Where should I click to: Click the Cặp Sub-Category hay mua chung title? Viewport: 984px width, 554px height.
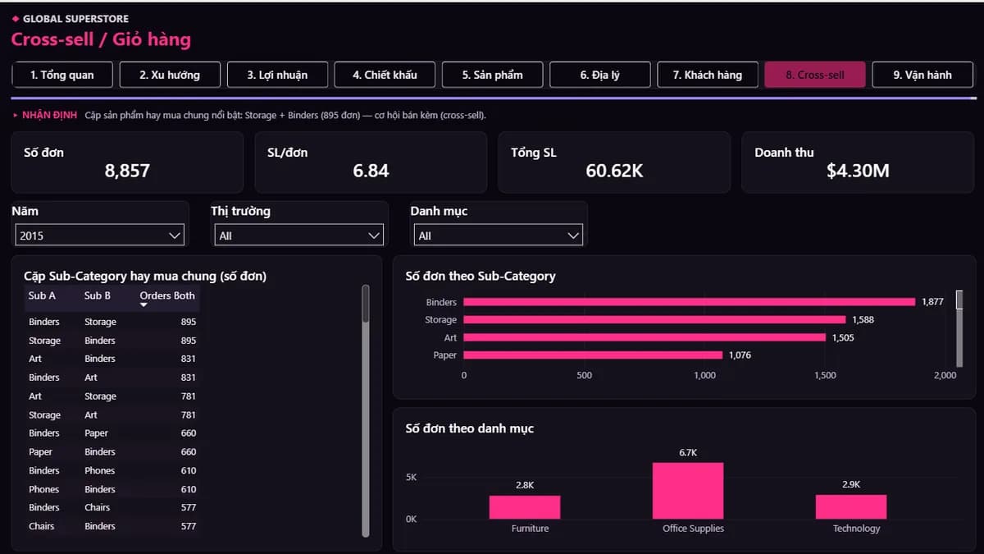pyautogui.click(x=145, y=277)
